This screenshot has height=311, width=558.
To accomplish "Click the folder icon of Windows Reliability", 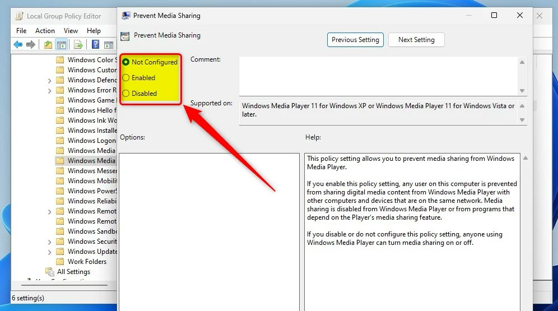I will pyautogui.click(x=60, y=201).
